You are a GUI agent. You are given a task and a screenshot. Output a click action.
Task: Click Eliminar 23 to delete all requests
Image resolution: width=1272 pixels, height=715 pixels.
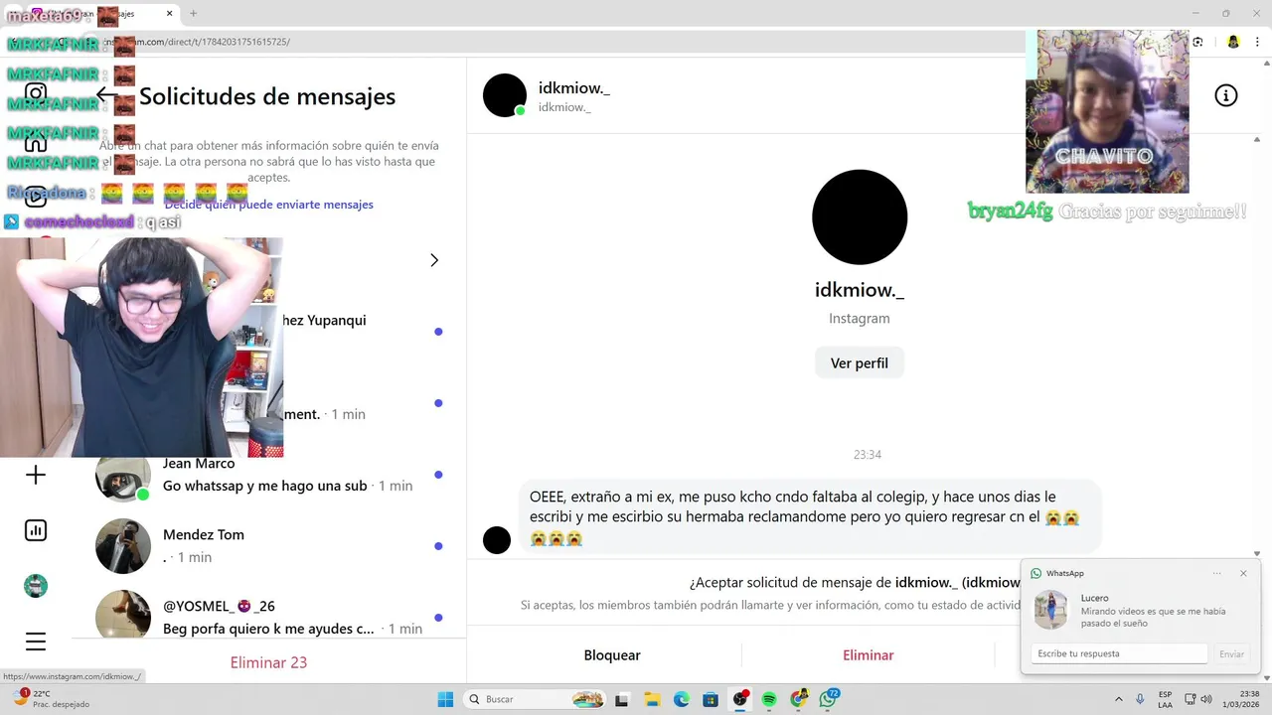(x=268, y=662)
